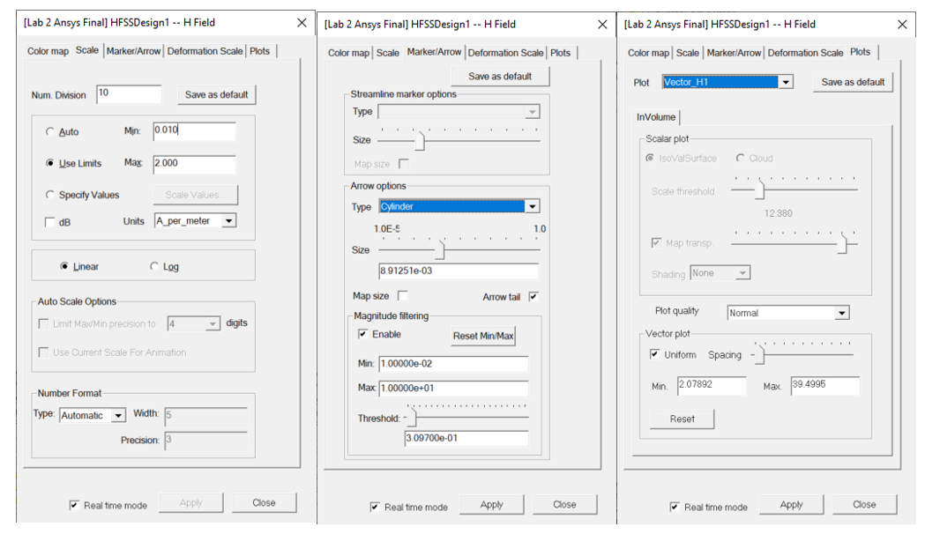Enable the Arrow tail checkbox
This screenshot has width=925, height=534.
tap(533, 297)
